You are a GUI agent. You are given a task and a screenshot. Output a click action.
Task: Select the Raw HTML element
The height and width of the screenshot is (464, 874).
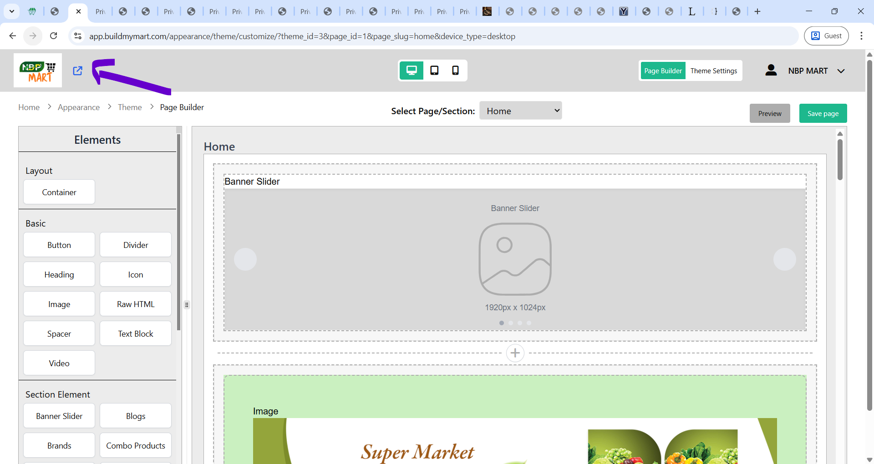tap(136, 304)
